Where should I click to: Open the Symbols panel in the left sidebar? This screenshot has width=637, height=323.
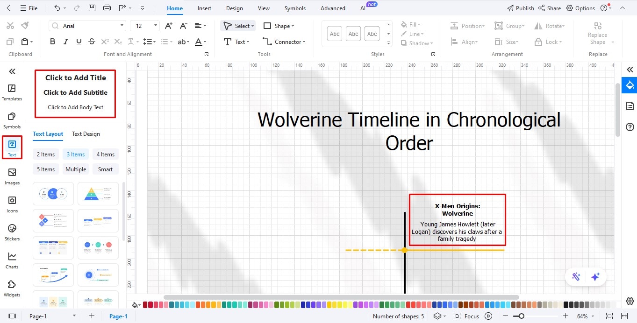click(12, 120)
